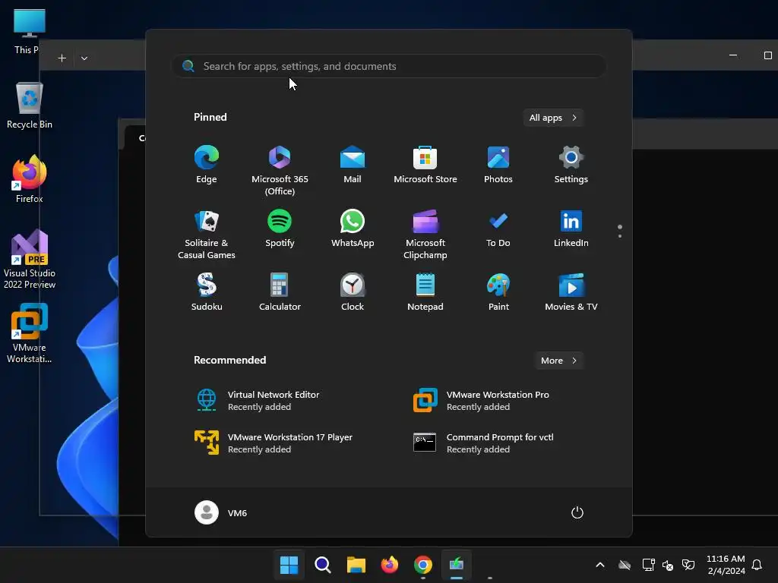Viewport: 778px width, 583px height.
Task: Launch Microsoft 365 (Office) from Pinned
Action: 280,170
